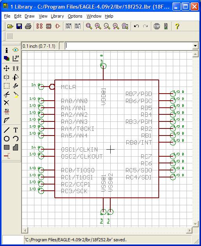Click the coordinate display '0.1 inch (0.7 -1.1)'
201x246 pixels.
(40, 46)
